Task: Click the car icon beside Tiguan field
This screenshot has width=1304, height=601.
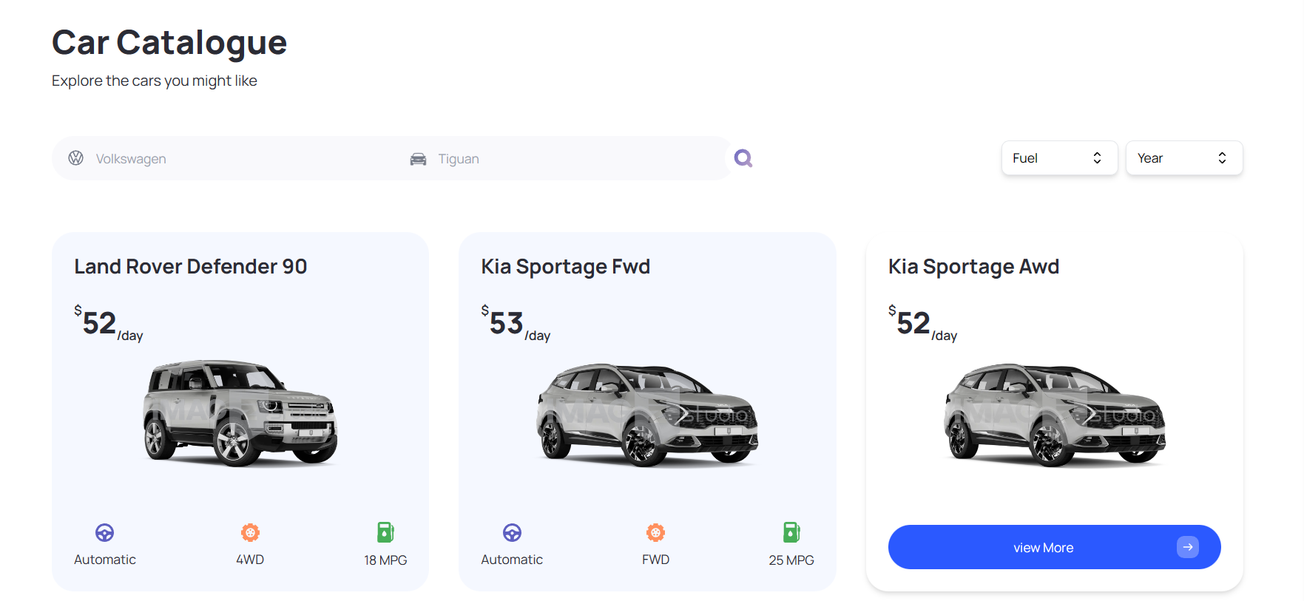Action: tap(418, 159)
